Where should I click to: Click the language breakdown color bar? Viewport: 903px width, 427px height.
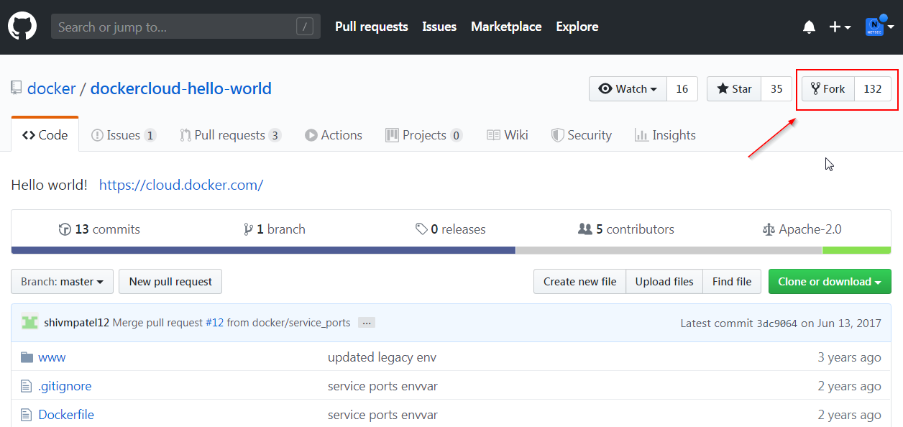[x=451, y=250]
